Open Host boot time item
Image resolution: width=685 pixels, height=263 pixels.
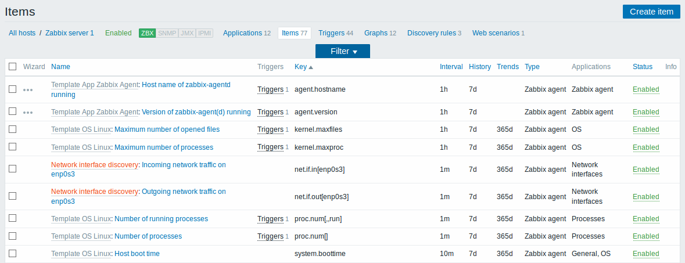click(x=137, y=254)
